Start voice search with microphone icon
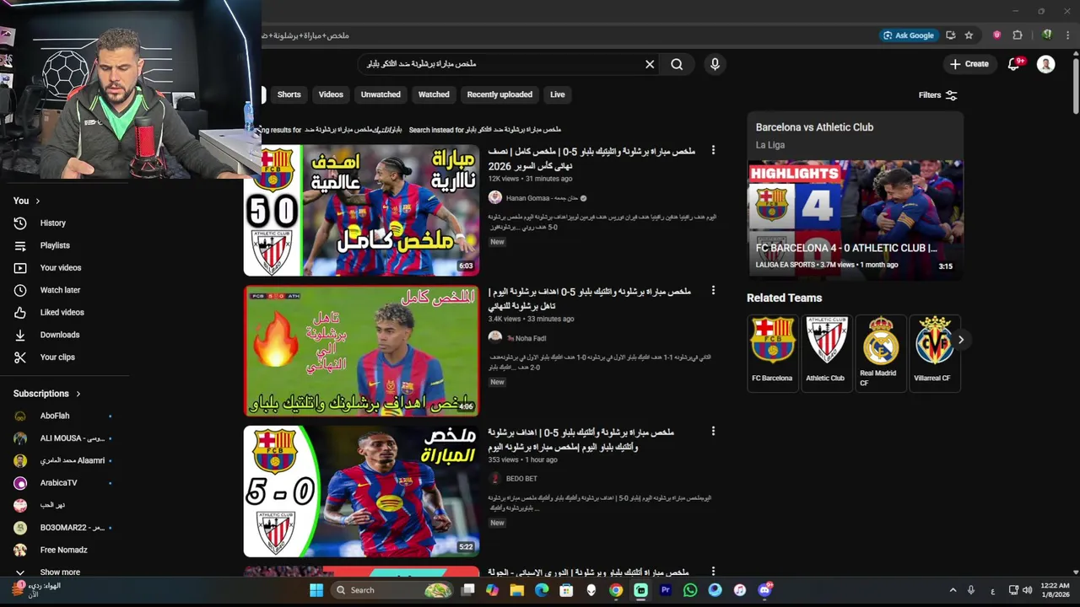 [x=715, y=64]
